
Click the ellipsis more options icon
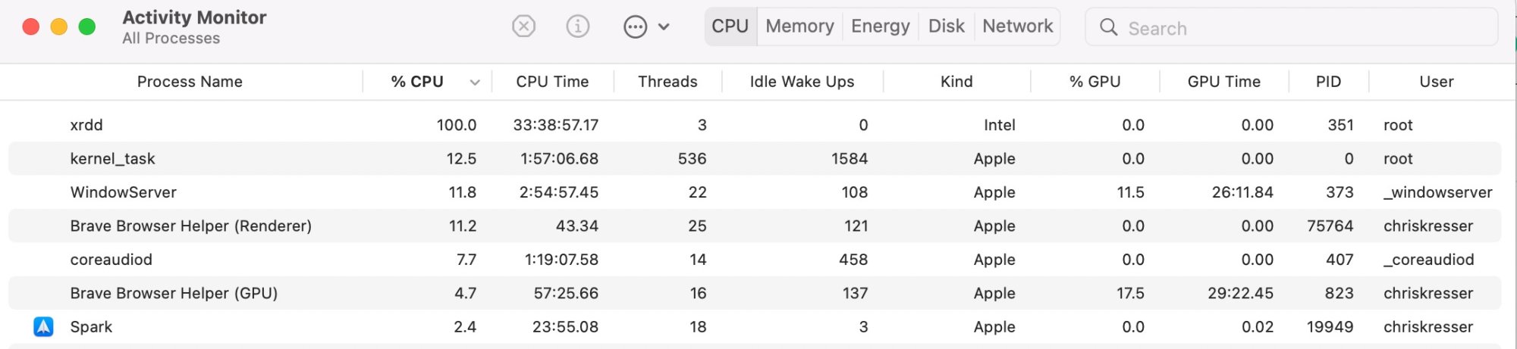(x=635, y=27)
